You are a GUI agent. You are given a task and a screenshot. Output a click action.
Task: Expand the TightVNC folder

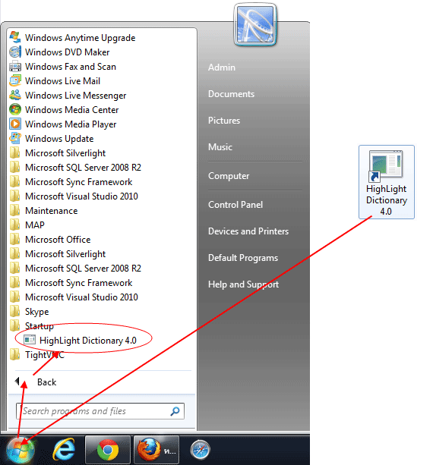point(44,355)
